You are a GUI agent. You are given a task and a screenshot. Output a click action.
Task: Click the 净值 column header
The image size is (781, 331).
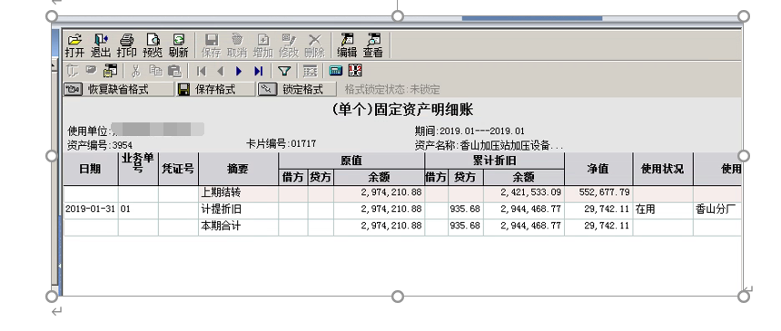coord(598,169)
